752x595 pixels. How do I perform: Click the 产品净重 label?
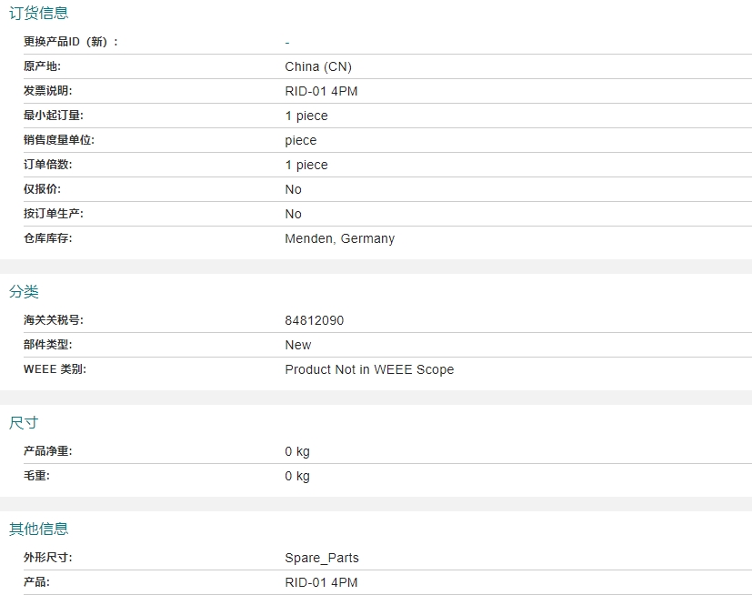[x=47, y=451]
